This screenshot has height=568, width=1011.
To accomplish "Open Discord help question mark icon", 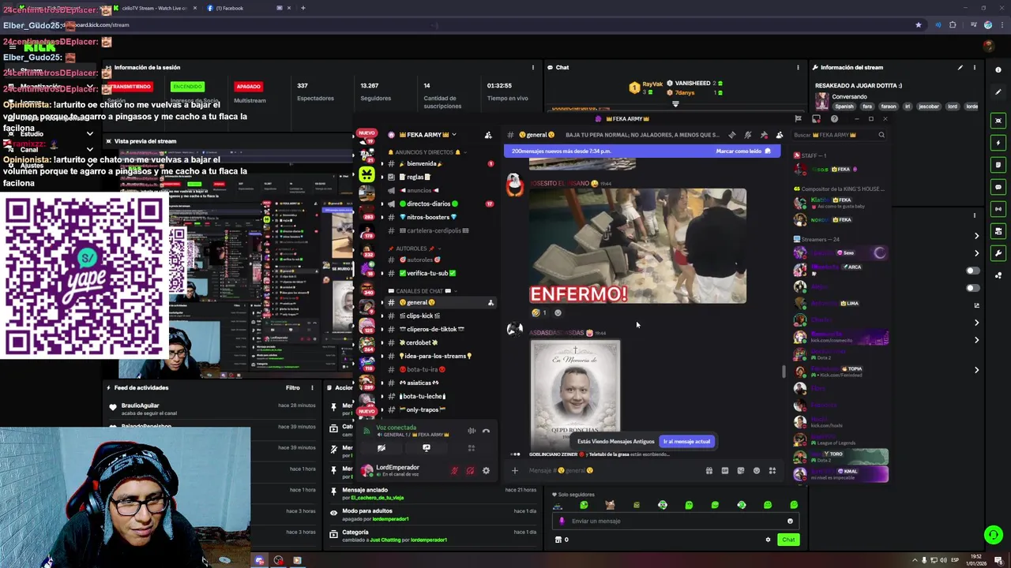I will [x=834, y=119].
